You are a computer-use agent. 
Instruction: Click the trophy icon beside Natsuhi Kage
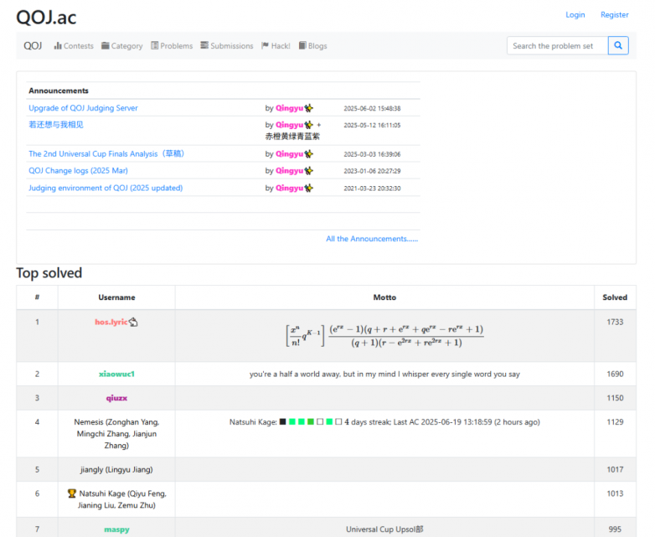72,493
